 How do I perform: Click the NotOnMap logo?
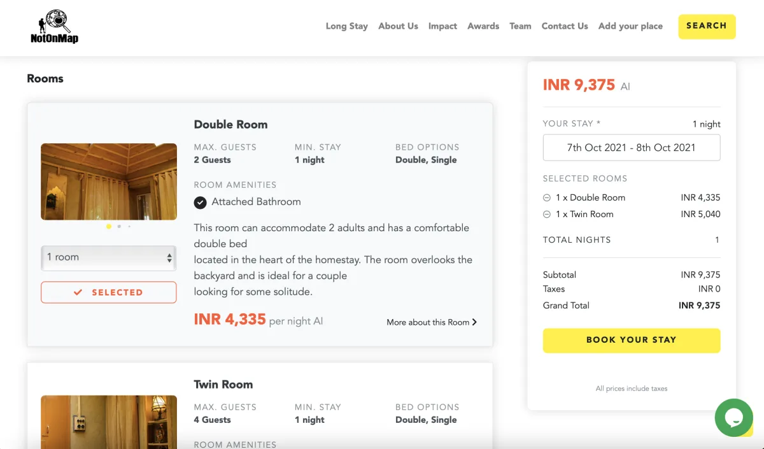55,27
